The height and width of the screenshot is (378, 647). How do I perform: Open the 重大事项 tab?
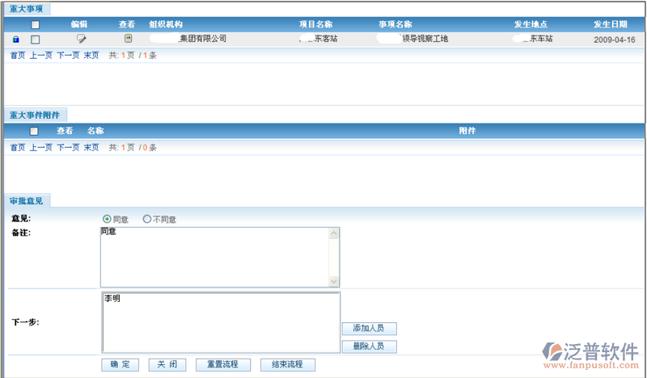pos(28,9)
